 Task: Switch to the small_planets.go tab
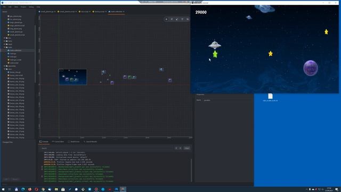coord(47,12)
